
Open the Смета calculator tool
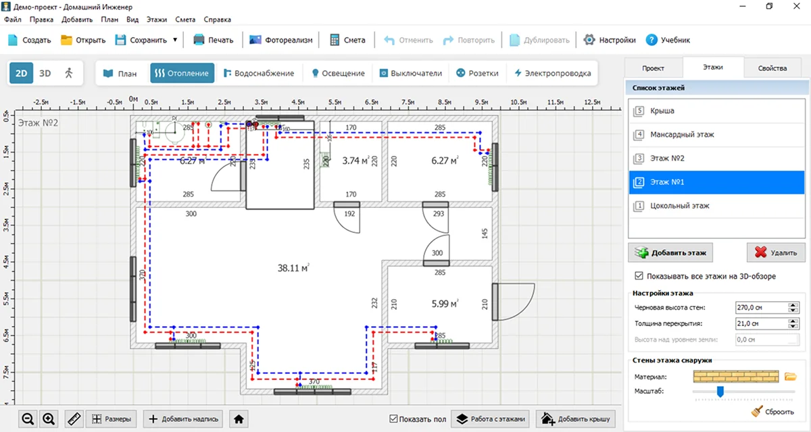(x=347, y=40)
